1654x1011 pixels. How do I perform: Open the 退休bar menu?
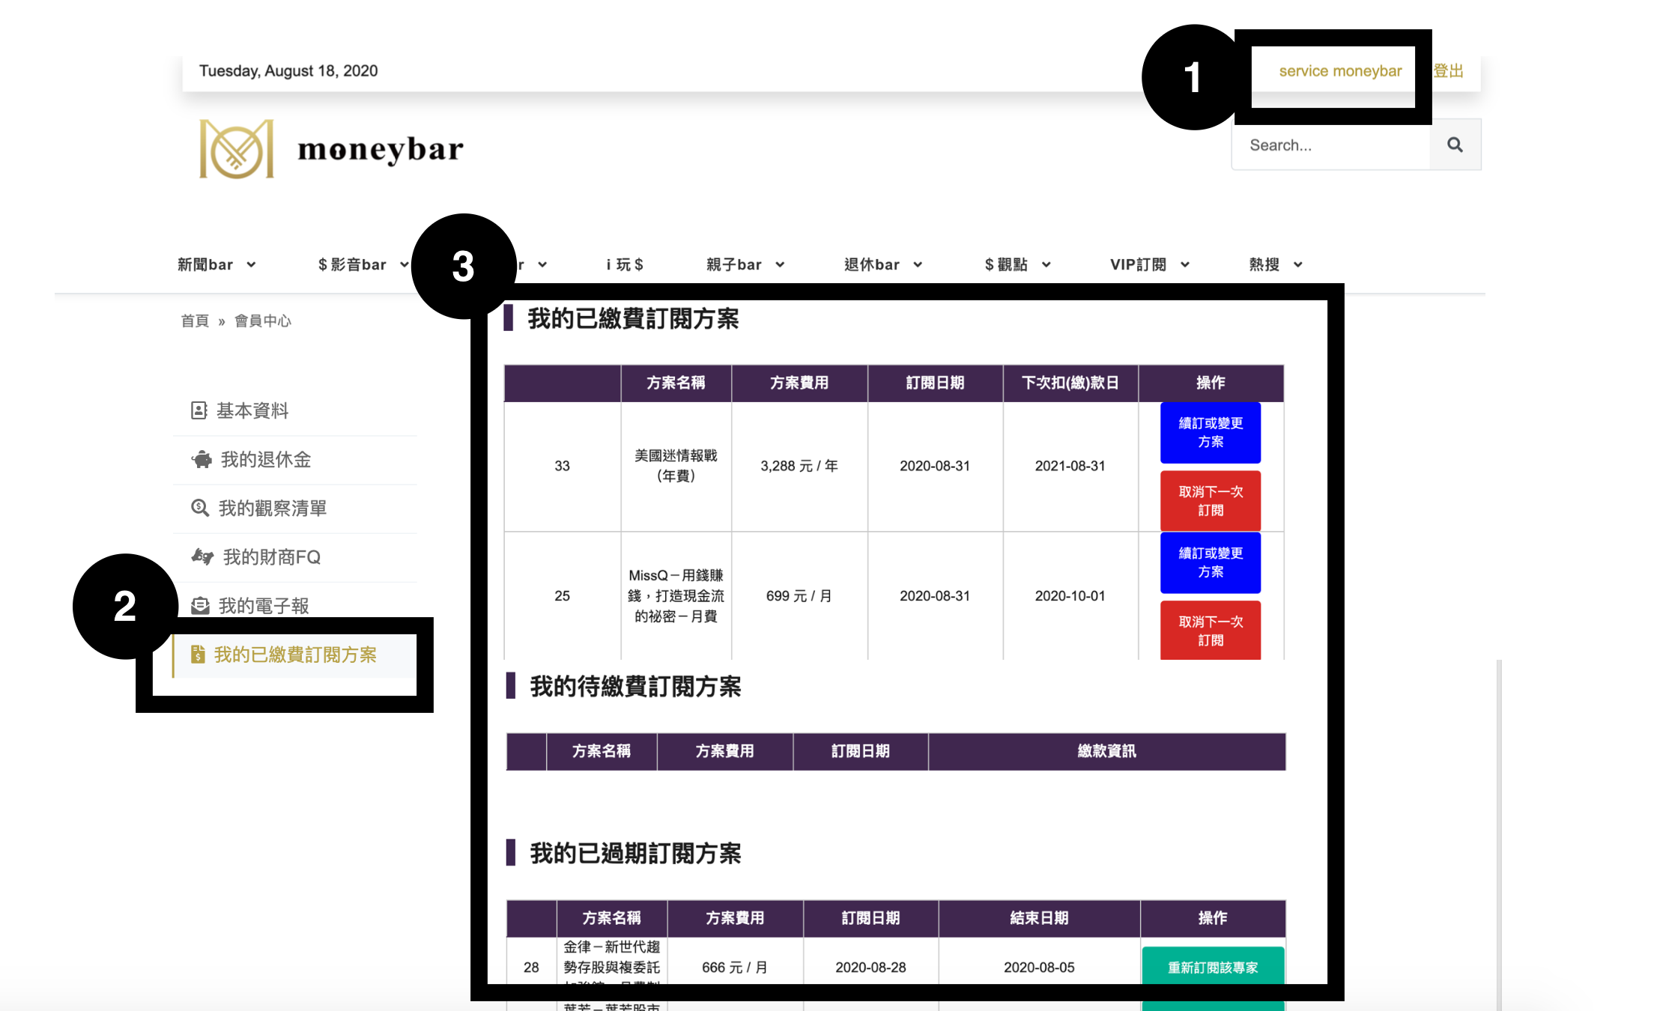coord(872,264)
